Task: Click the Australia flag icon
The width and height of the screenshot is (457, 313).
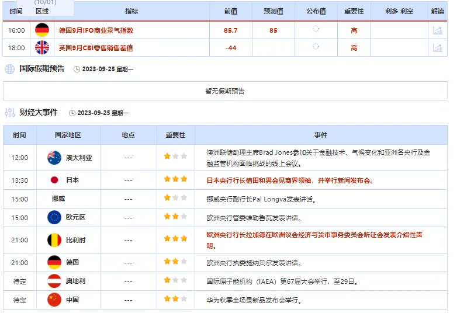Action: click(54, 158)
